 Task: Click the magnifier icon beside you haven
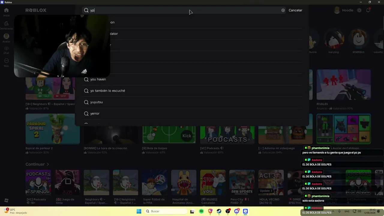[x=86, y=79]
